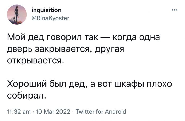Open the inquisition display name profile
Image resolution: width=185 pixels, height=121 pixels.
point(47,10)
